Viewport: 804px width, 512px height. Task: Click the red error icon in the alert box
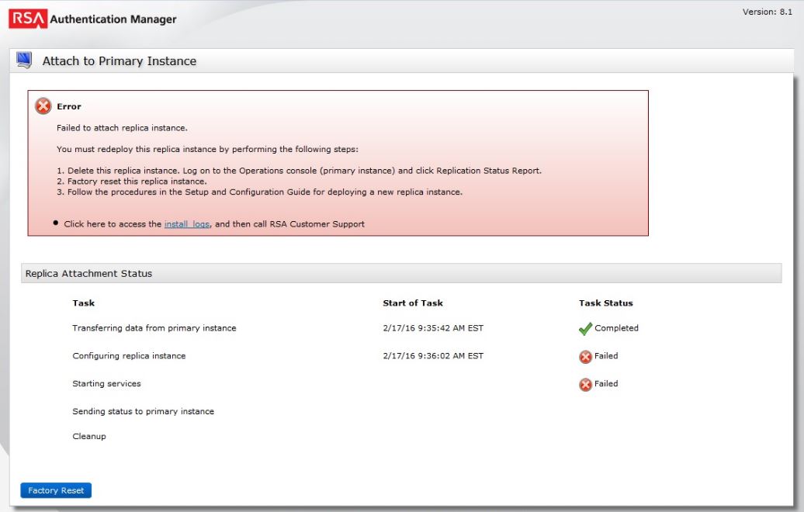pos(43,106)
